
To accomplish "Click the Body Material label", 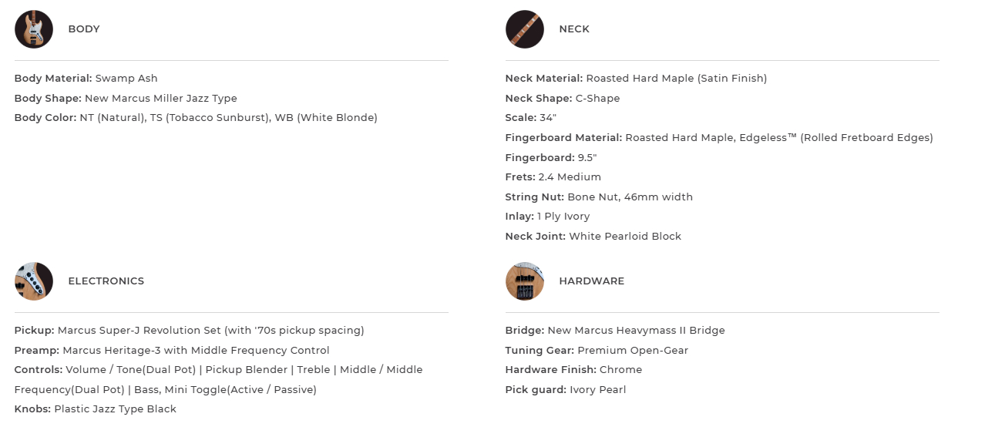I will [x=53, y=79].
